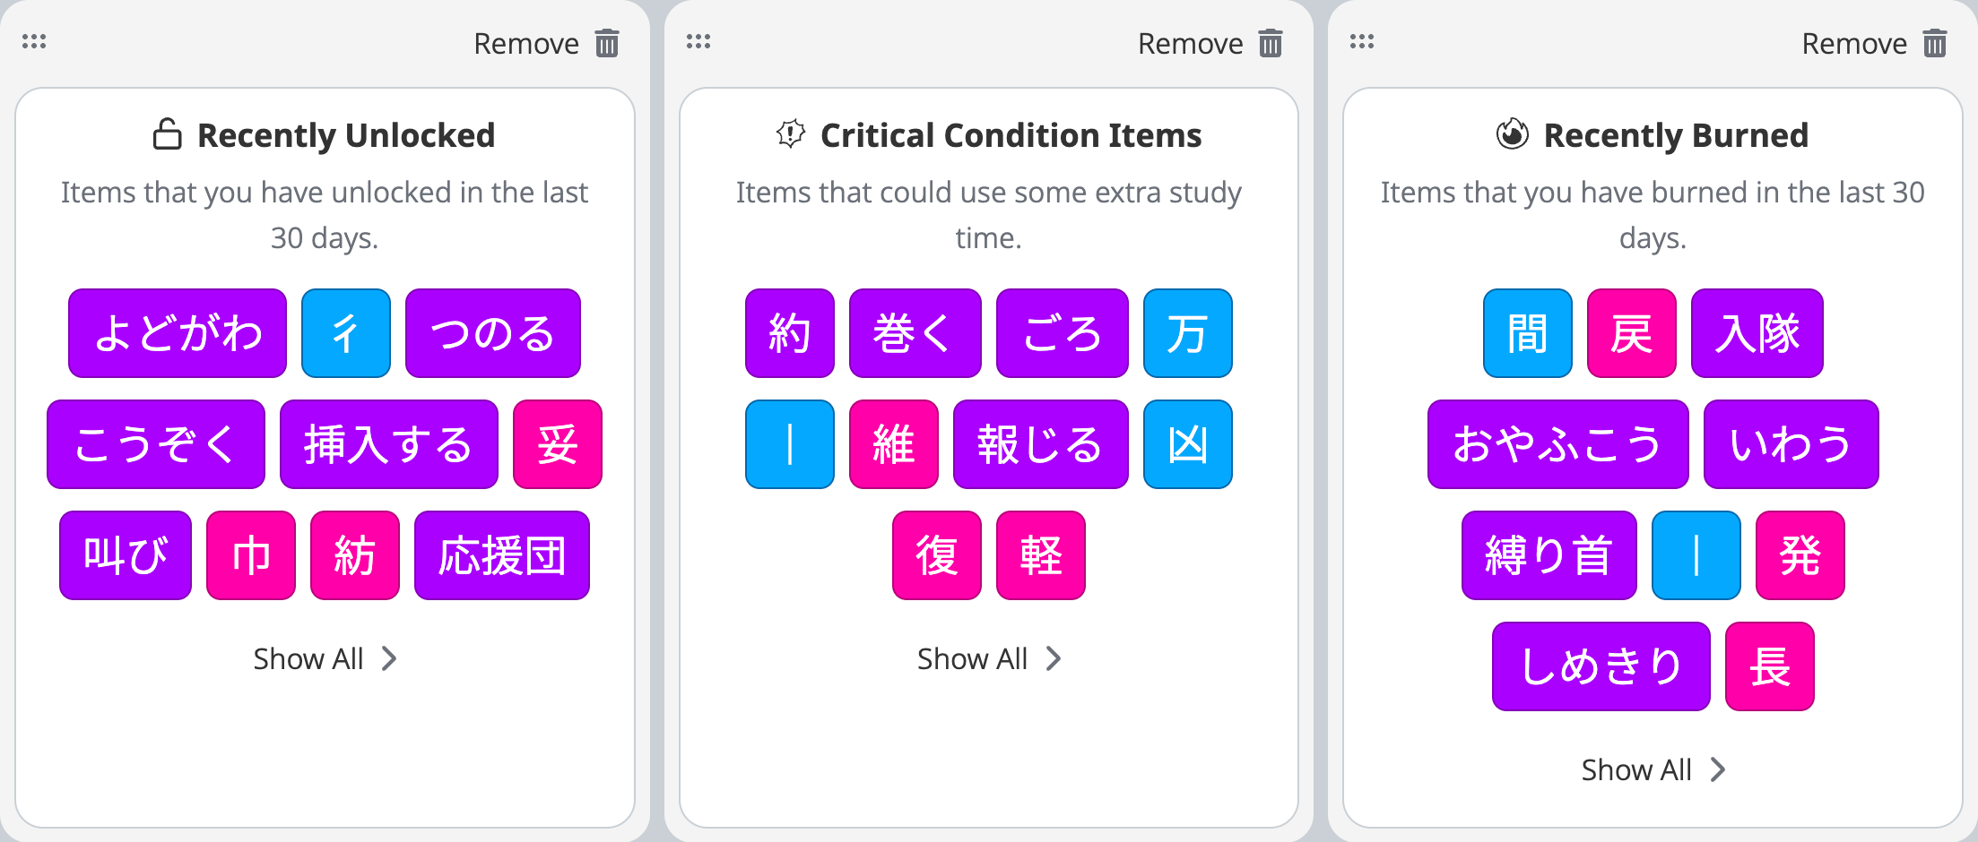Click the flame icon beside Recently Burned

tap(1512, 134)
